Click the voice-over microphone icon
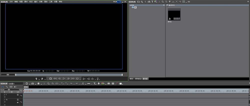 99,84
